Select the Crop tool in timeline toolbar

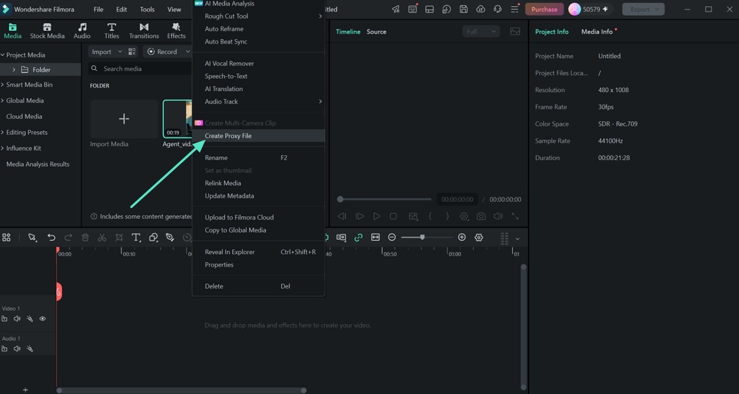119,238
